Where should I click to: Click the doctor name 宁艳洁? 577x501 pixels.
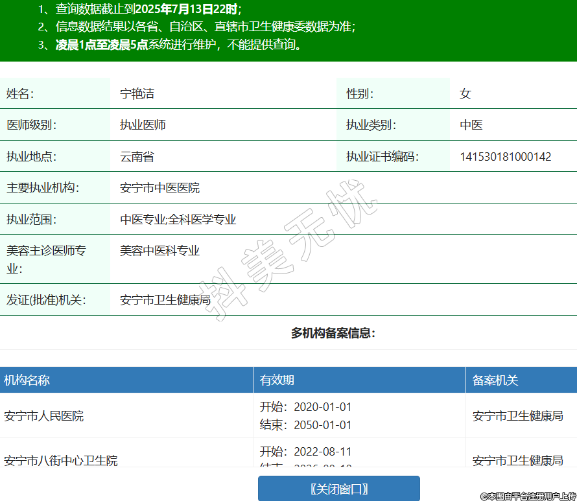137,94
